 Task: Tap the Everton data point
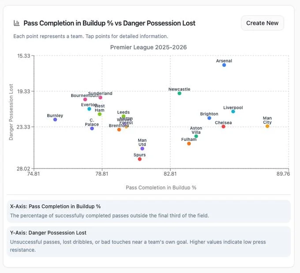pos(89,109)
